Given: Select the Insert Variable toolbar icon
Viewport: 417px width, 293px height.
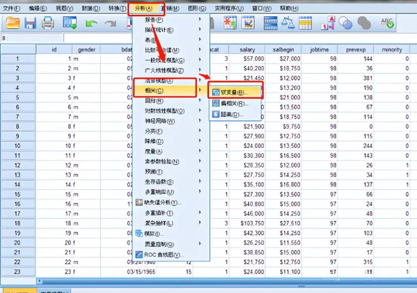Looking at the screenshot, I should tap(248, 23).
